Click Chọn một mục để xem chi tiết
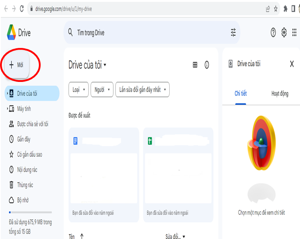Screen dimensions: 300x239 (261, 213)
